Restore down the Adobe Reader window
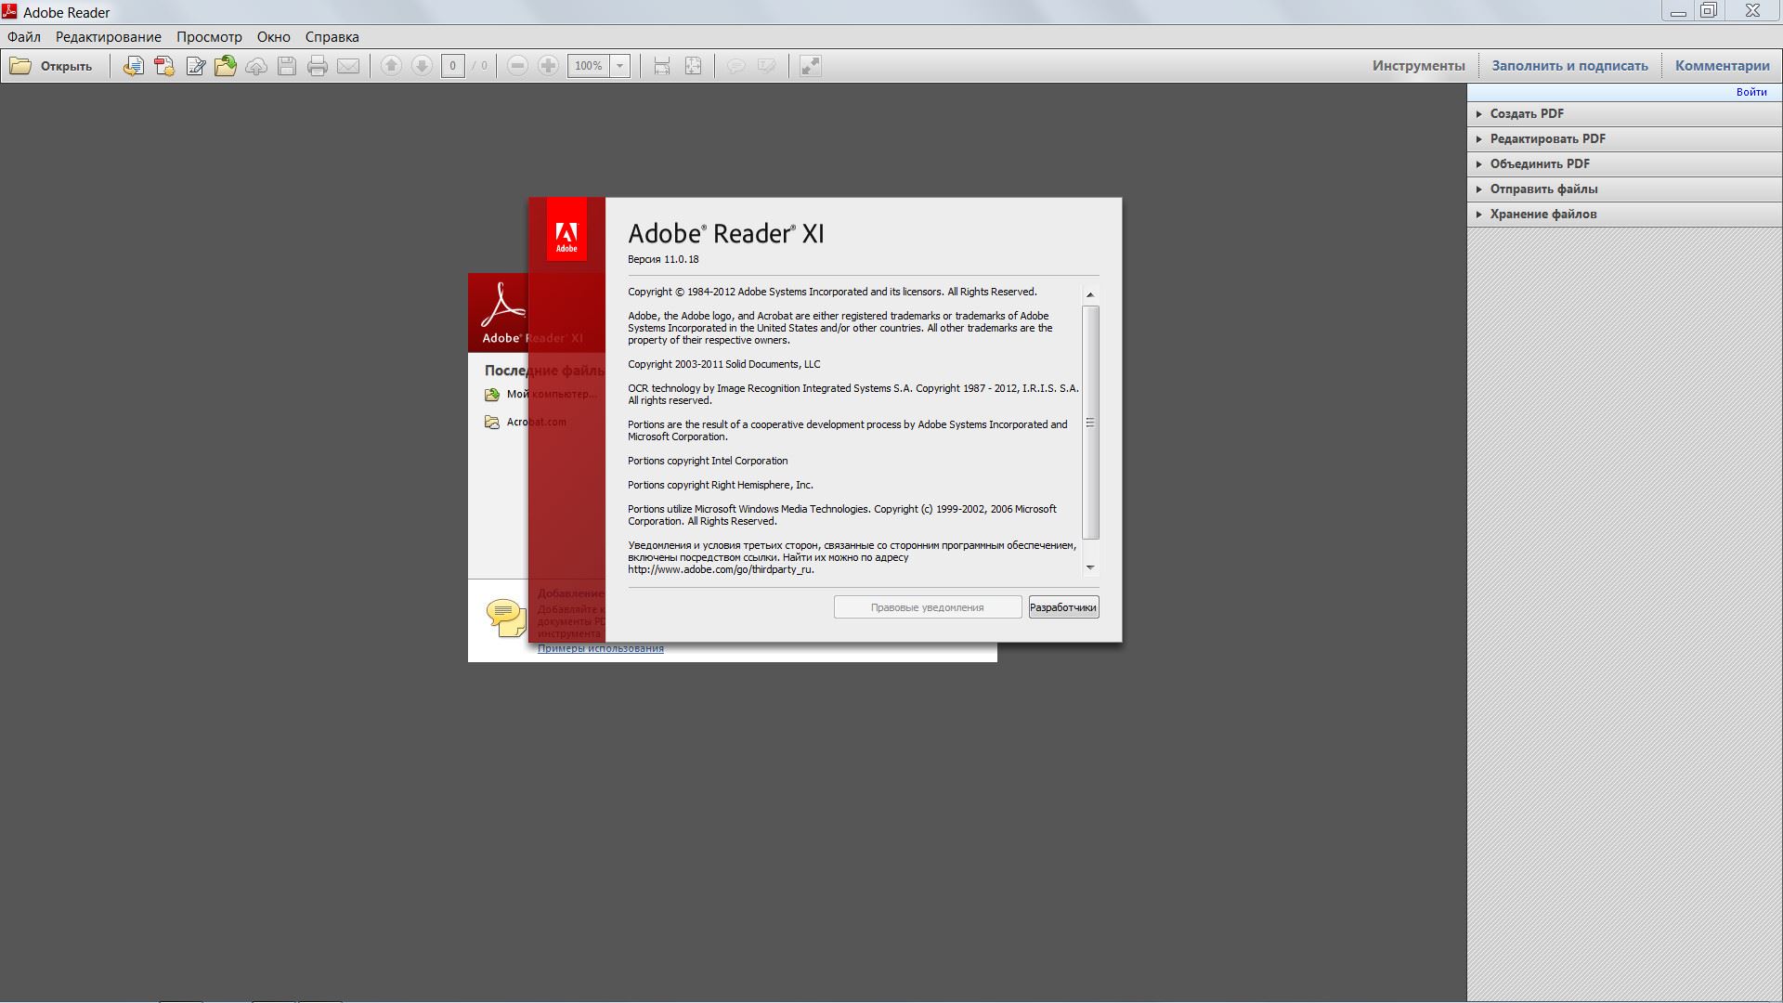 click(1709, 11)
